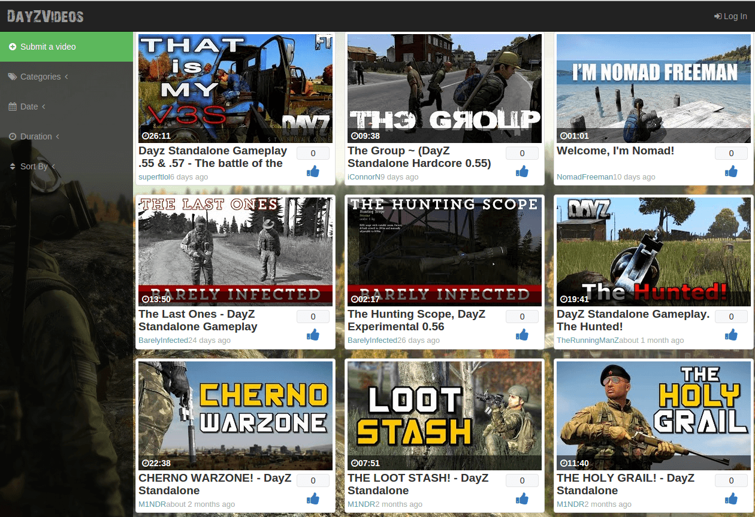The height and width of the screenshot is (517, 755).
Task: Visit TheRunningManZ's profile
Action: [x=588, y=340]
